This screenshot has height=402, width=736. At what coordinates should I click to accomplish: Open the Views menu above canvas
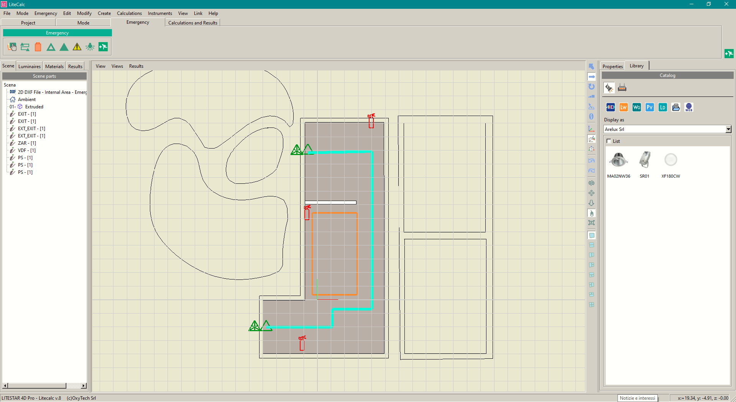[117, 66]
